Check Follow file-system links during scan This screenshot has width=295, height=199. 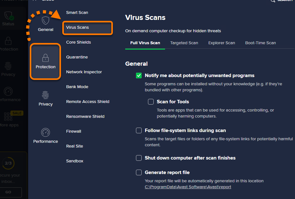[x=138, y=130]
